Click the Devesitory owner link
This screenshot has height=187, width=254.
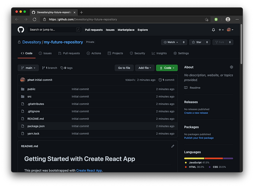click(32, 42)
